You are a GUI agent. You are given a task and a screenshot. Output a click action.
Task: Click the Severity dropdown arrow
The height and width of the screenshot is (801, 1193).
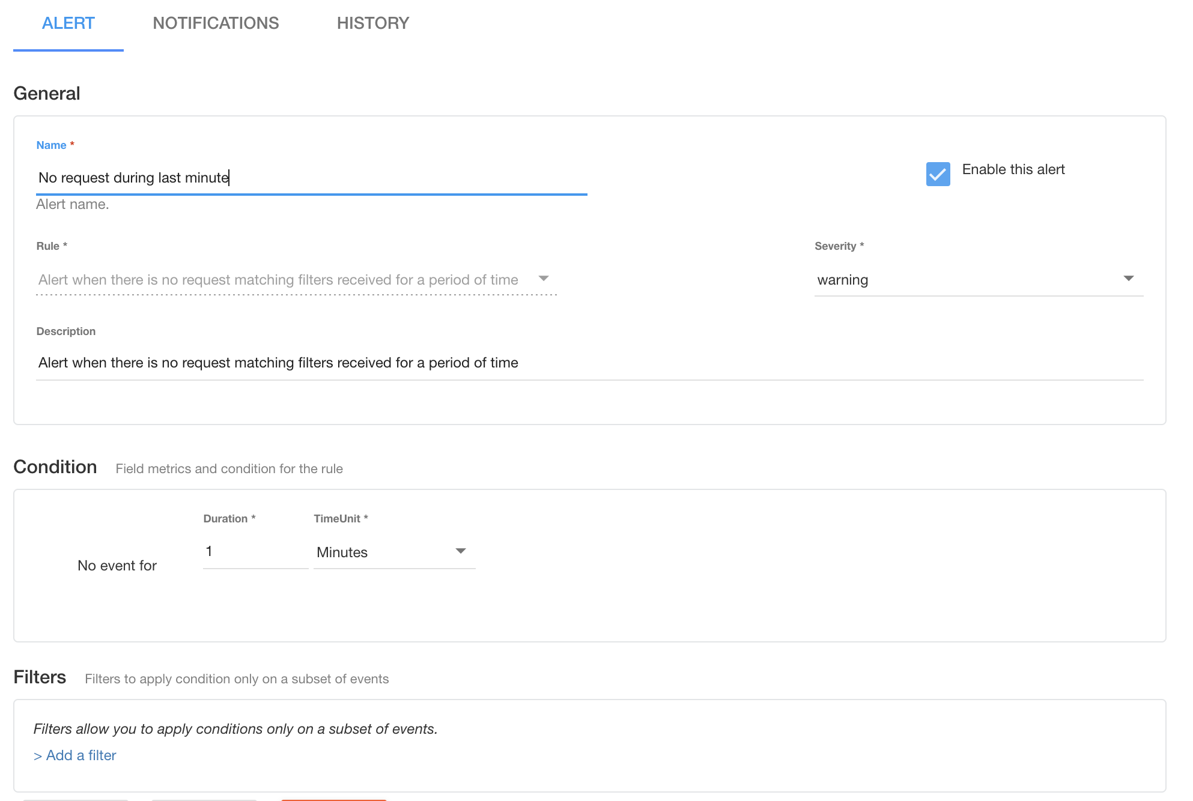[x=1128, y=279]
